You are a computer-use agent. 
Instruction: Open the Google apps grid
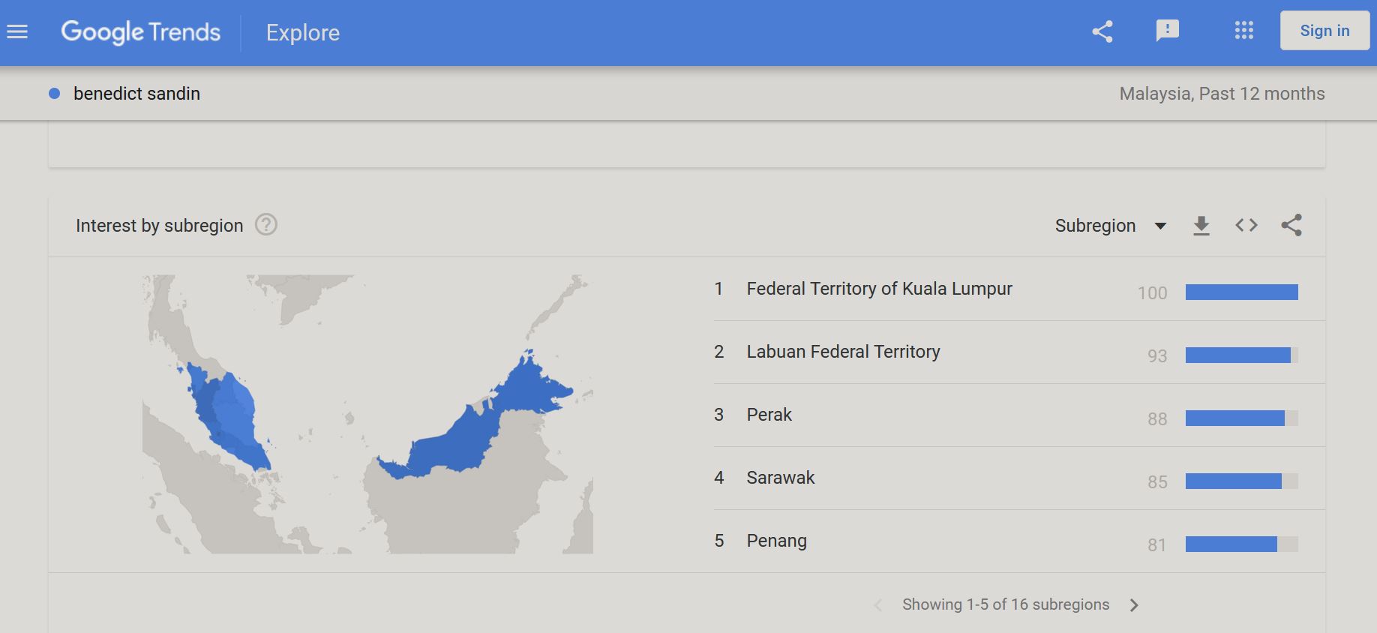1244,31
